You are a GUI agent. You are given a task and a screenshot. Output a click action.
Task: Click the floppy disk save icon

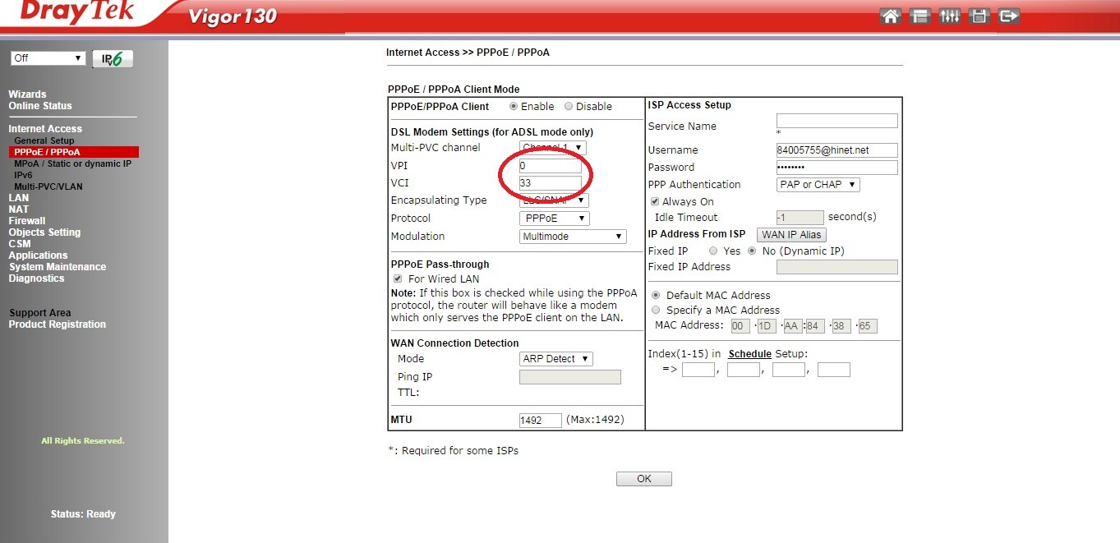tap(979, 16)
